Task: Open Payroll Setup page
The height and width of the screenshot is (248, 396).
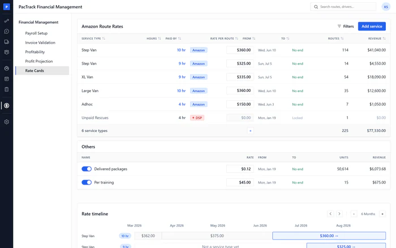Action: pyautogui.click(x=36, y=33)
